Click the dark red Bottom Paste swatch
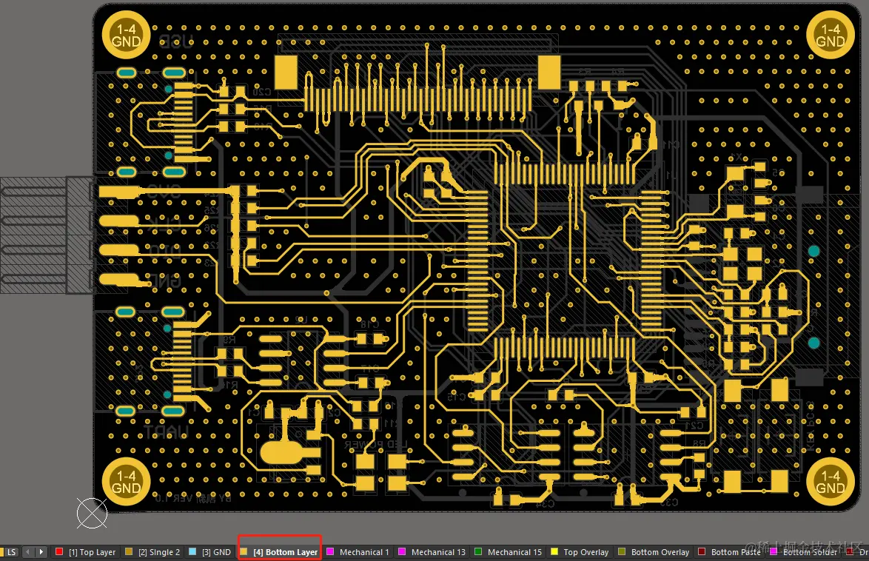Image resolution: width=869 pixels, height=561 pixels. tap(702, 551)
